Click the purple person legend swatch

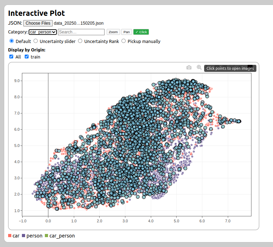[24, 236]
